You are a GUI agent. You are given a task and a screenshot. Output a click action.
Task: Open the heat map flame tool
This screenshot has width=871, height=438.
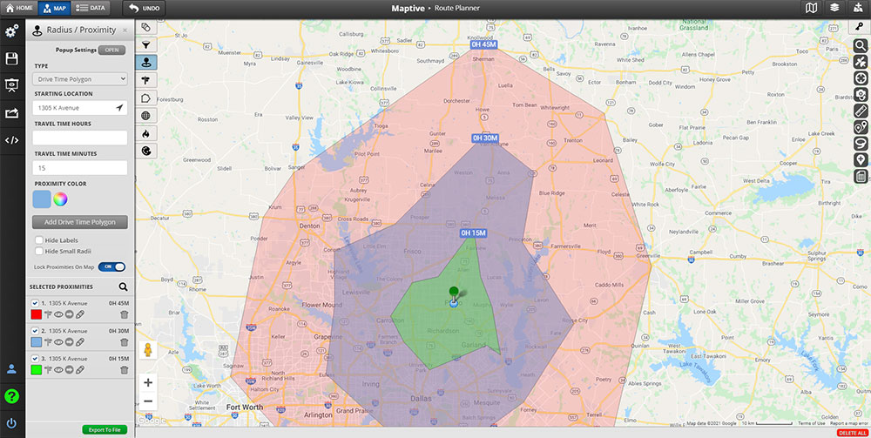click(146, 133)
